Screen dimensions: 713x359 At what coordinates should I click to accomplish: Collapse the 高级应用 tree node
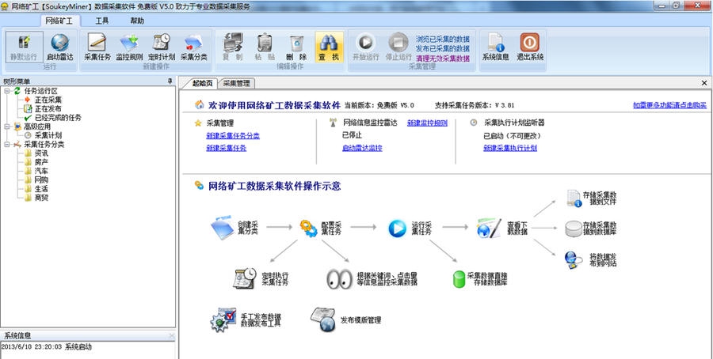[x=7, y=127]
